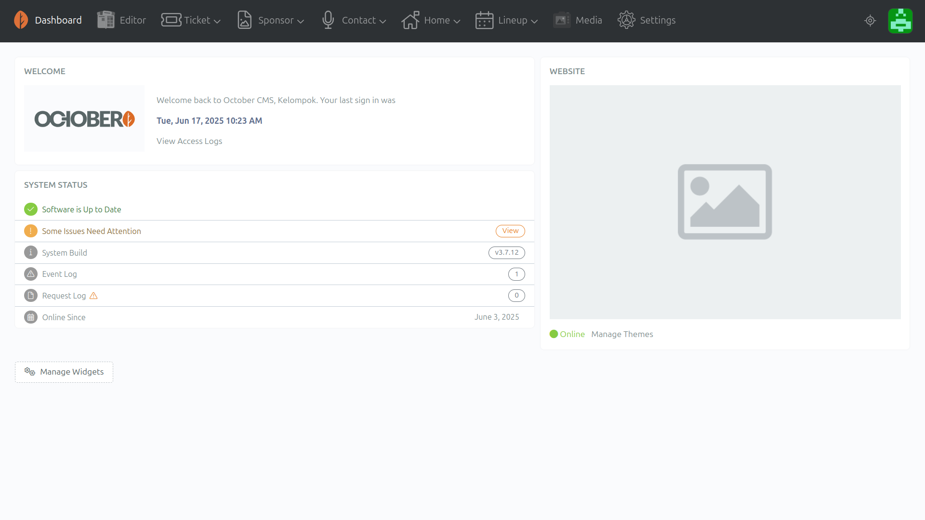Image resolution: width=925 pixels, height=520 pixels.
Task: Open the View Access Logs link
Action: coord(189,141)
